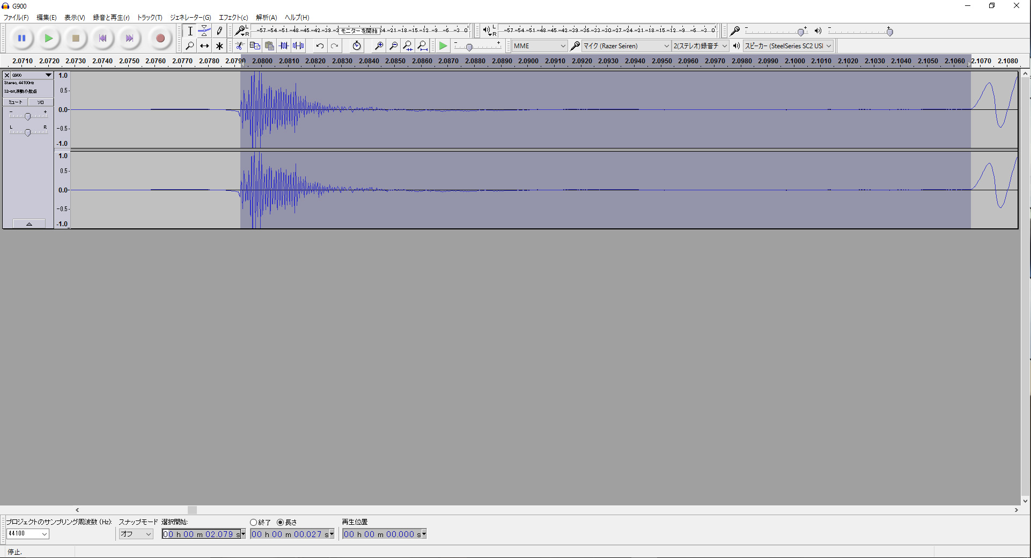Activate the Multi-tool asterisk icon

(x=219, y=46)
